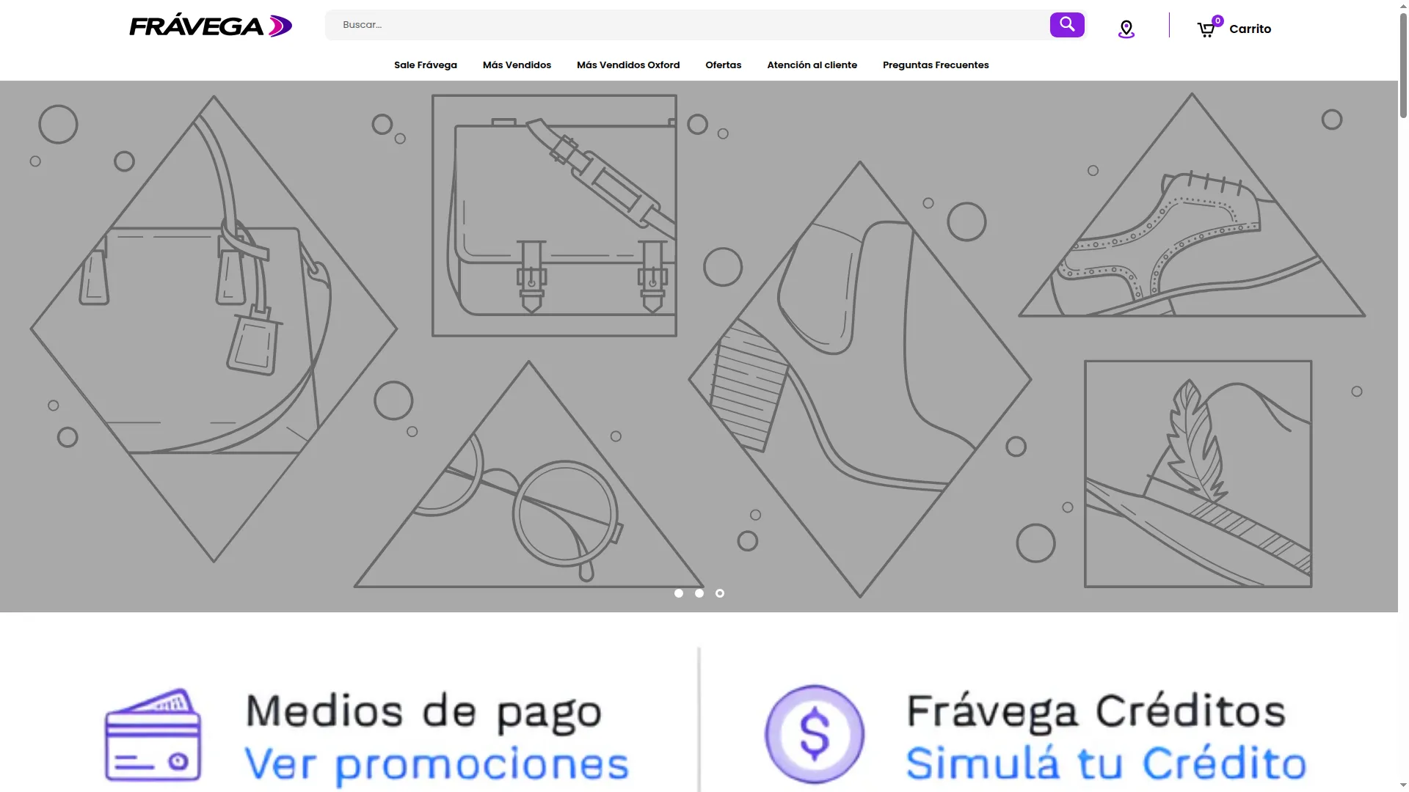The width and height of the screenshot is (1409, 792).
Task: Click Simulá tu Crédito link
Action: click(1106, 763)
